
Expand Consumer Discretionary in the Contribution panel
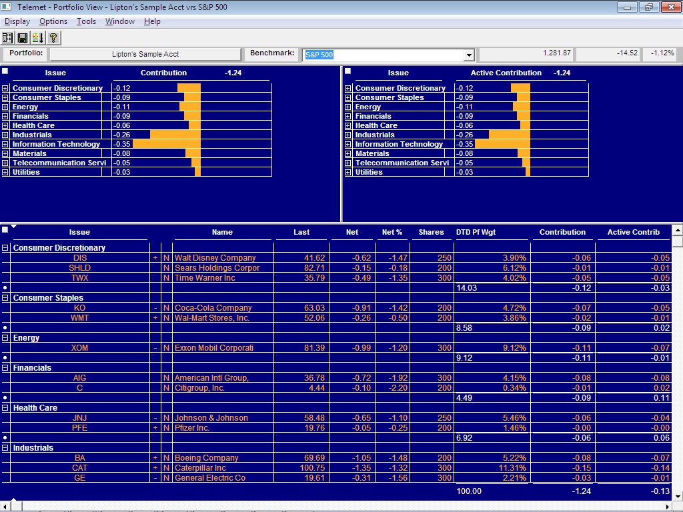coord(5,88)
